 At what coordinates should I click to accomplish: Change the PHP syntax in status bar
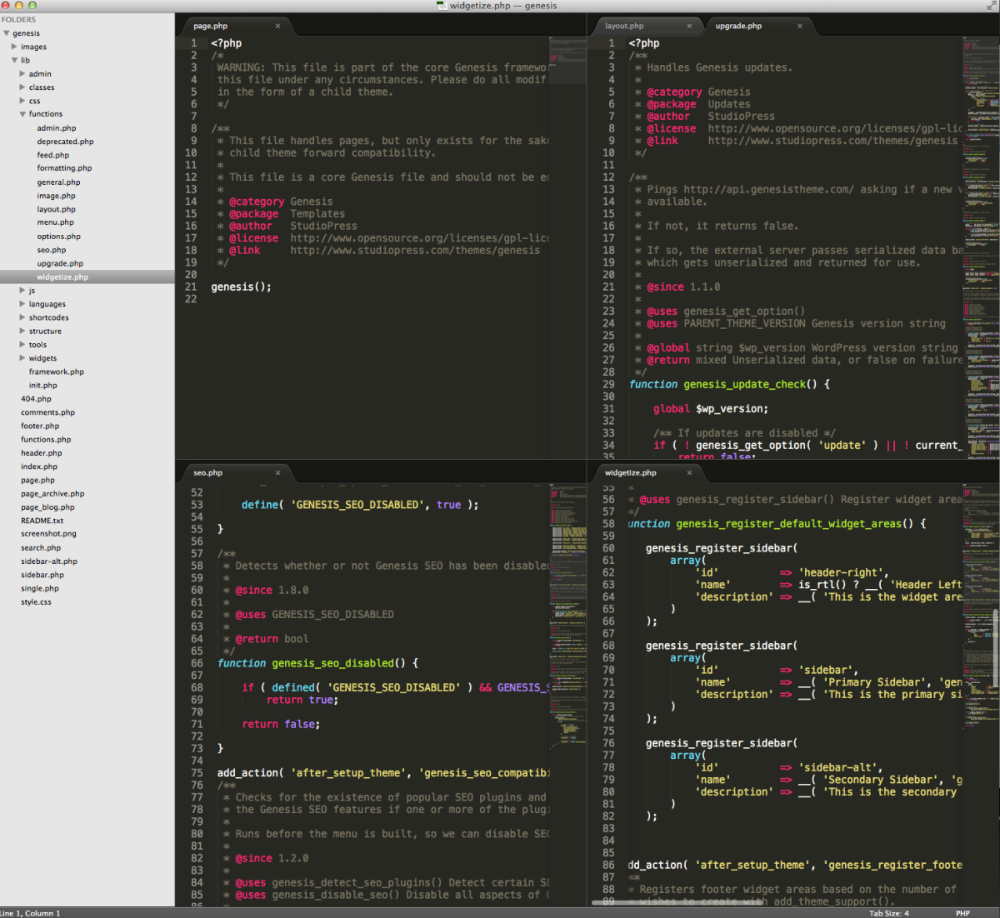click(x=962, y=913)
